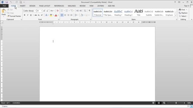Switch to the DESIGN tab
The width and height of the screenshot is (193, 108).
pos(32,6)
